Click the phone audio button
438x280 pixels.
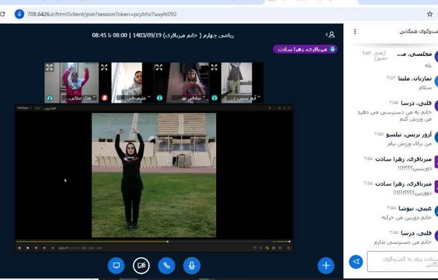[166, 265]
